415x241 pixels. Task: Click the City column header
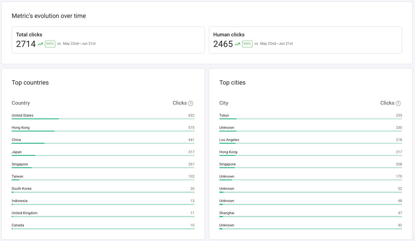(224, 103)
